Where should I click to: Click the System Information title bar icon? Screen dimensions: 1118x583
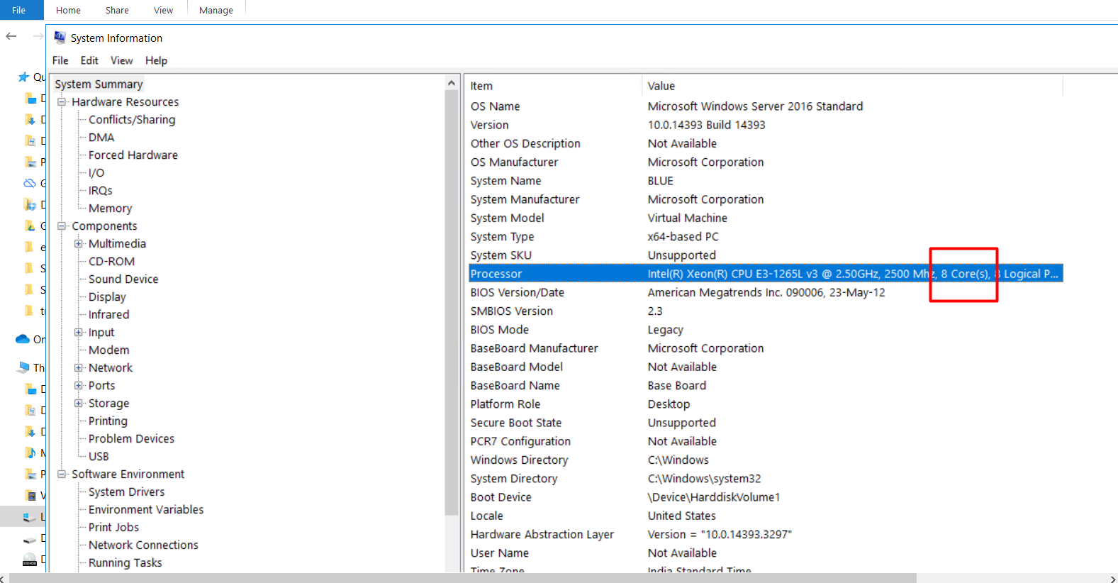60,38
